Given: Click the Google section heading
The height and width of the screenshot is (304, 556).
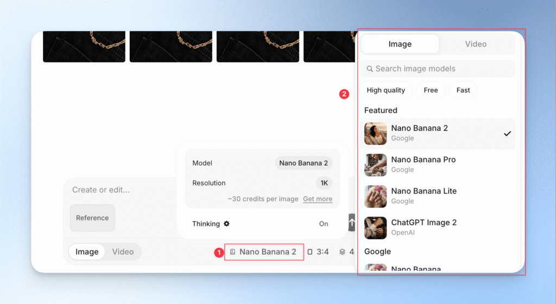Looking at the screenshot, I should (x=378, y=251).
